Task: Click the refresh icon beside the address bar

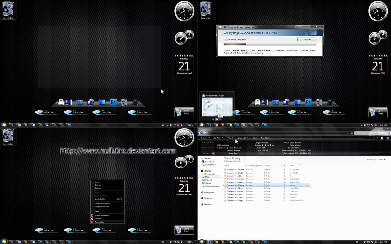Action: point(351,133)
